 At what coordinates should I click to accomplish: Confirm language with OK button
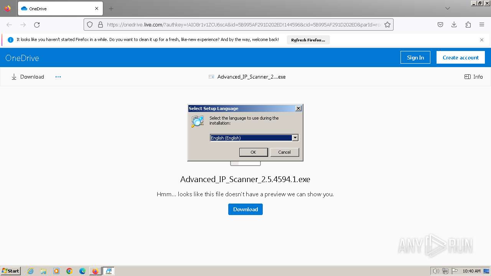click(x=253, y=152)
